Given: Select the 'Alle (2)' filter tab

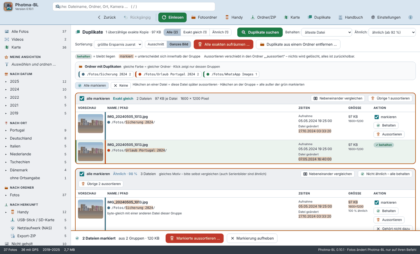Looking at the screenshot, I should 172,32.
